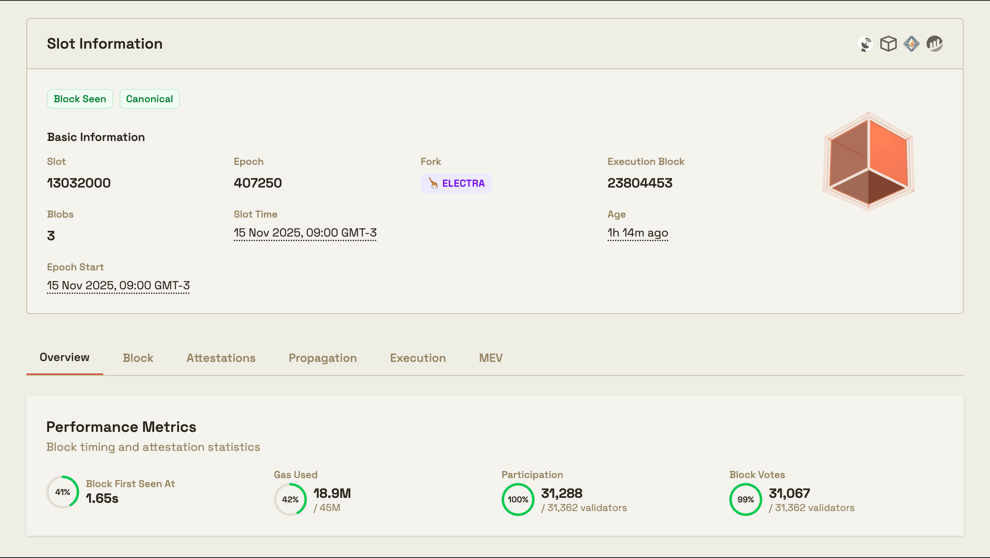Click the giraffe emoji in Electra badge

[433, 183]
